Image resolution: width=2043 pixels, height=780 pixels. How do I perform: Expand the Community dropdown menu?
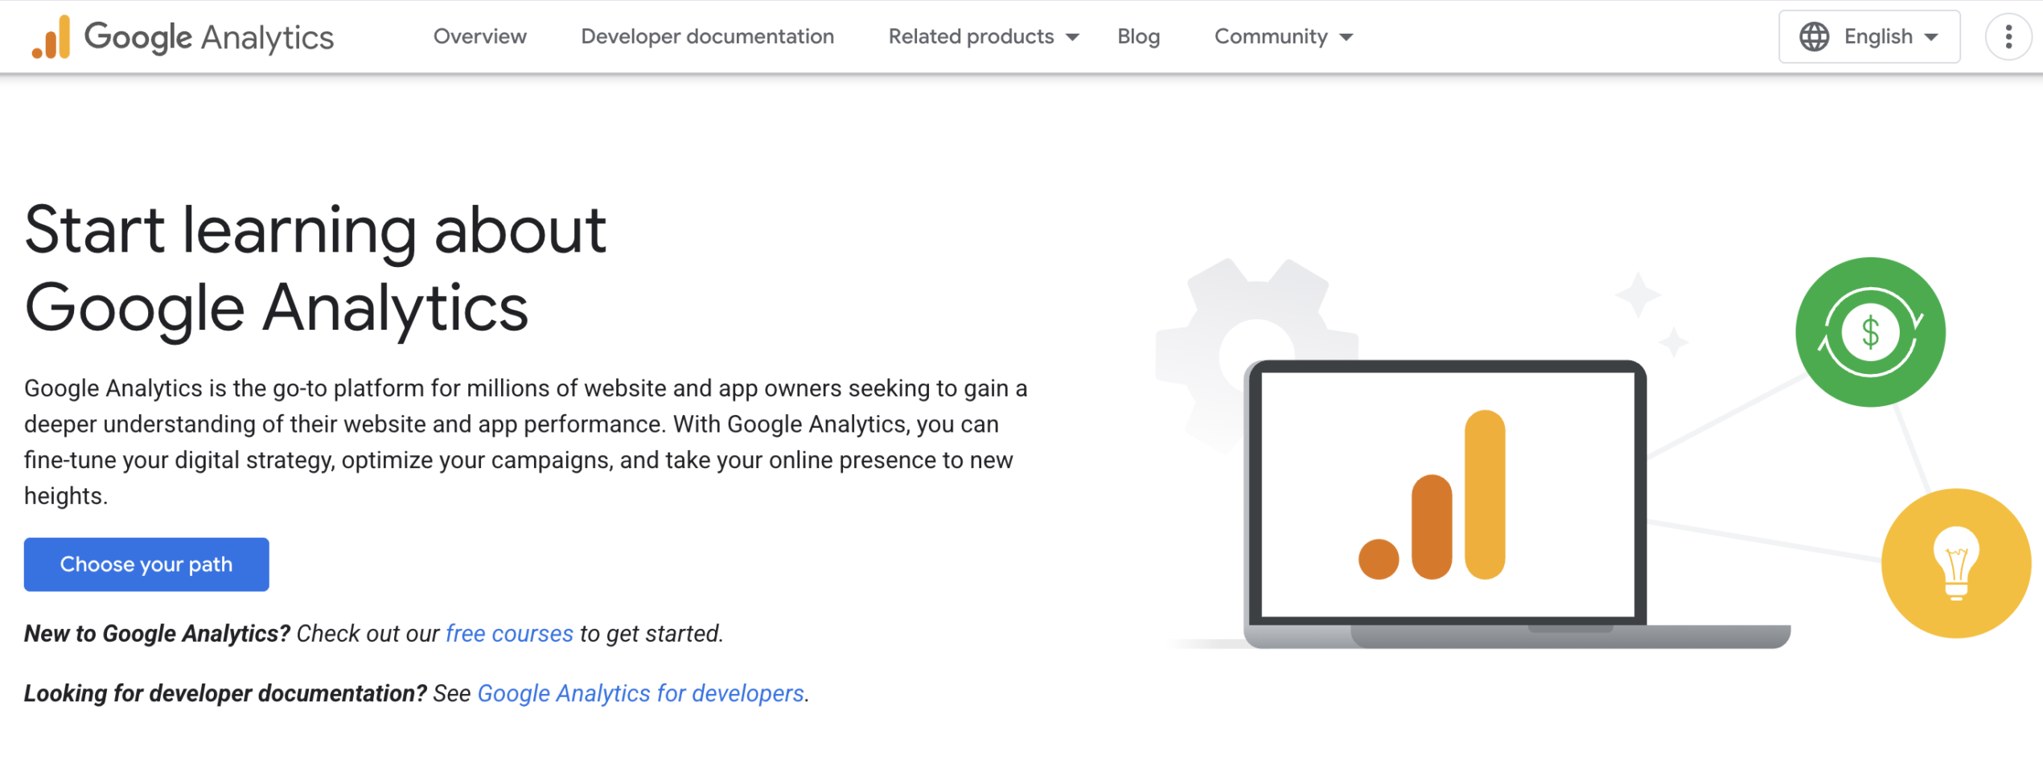click(x=1283, y=37)
